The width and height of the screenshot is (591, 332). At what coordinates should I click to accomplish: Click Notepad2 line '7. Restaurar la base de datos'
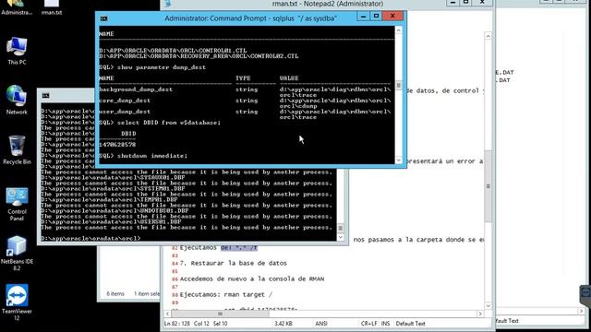pos(234,263)
